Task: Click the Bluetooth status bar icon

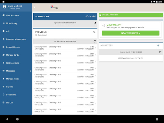Action: 151,2
